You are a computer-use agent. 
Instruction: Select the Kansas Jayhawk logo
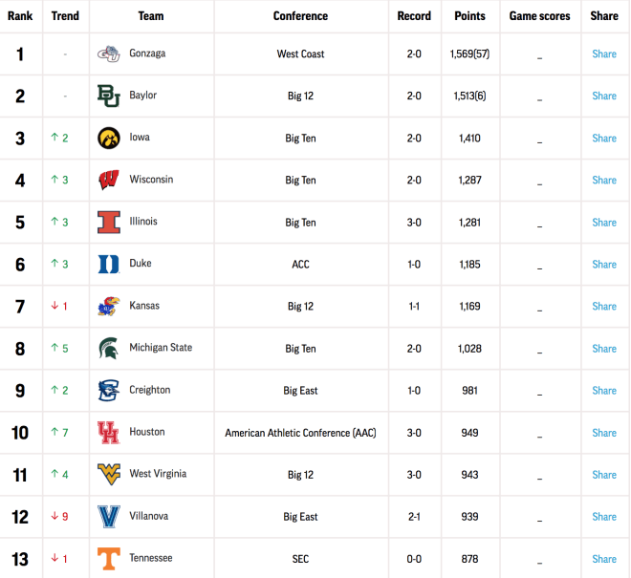point(109,306)
